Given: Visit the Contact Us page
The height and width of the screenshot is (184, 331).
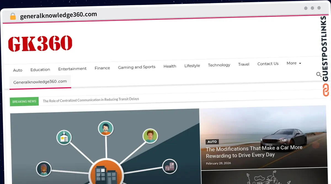Looking at the screenshot, I should coord(268,64).
